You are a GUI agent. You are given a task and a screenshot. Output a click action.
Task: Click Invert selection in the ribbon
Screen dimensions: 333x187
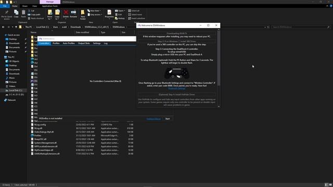136,19
